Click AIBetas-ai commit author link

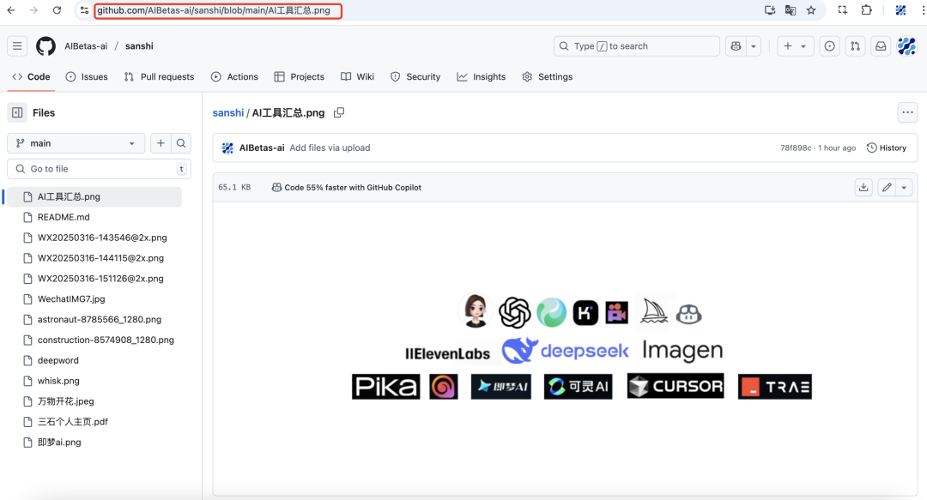pyautogui.click(x=262, y=148)
